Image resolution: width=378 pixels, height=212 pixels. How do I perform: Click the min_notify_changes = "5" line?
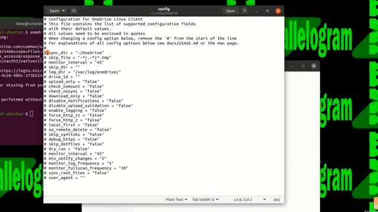point(76,158)
